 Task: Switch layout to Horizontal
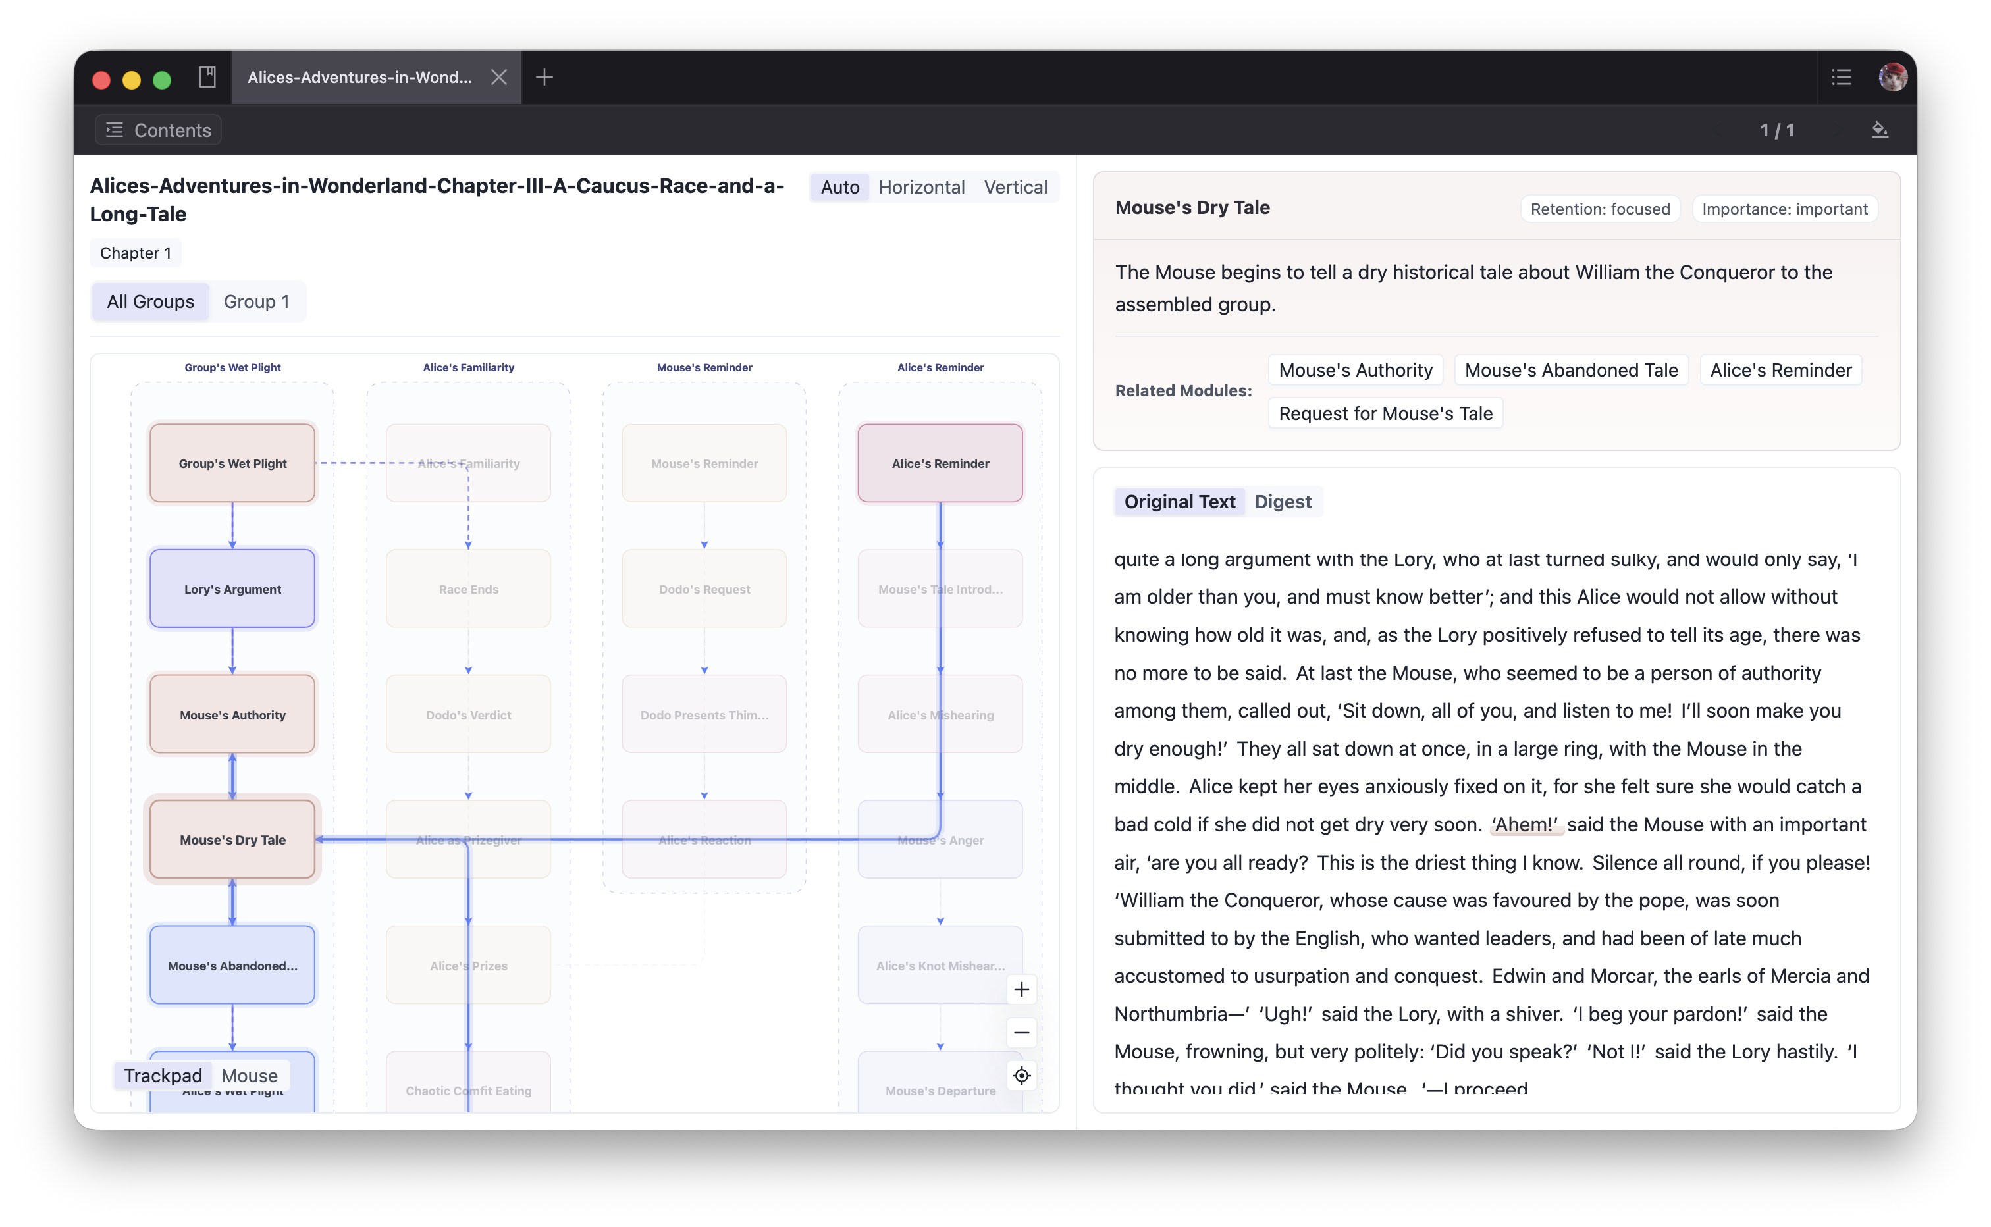(x=921, y=187)
